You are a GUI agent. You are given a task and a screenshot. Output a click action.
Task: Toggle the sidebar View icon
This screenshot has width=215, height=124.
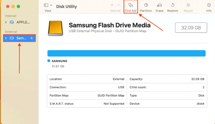click(46, 5)
